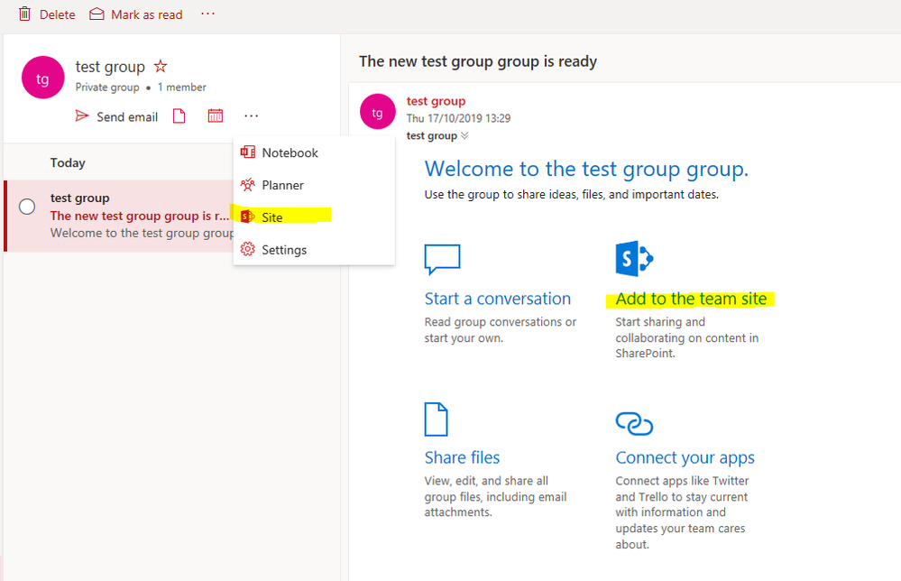Expand recipients chevron next to test group
901x581 pixels.
pyautogui.click(x=464, y=135)
